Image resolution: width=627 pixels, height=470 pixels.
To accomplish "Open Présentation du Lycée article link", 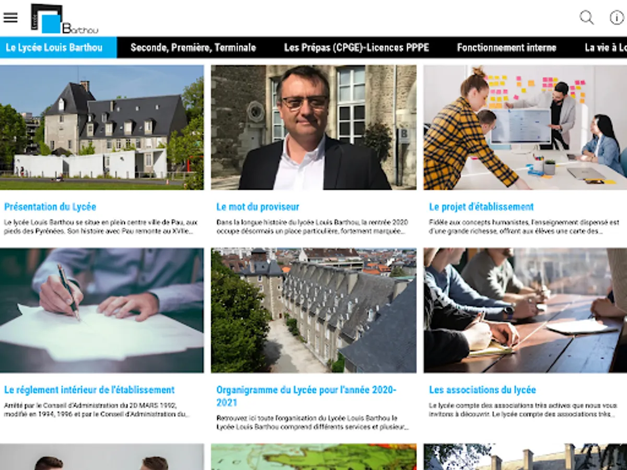I will [50, 207].
